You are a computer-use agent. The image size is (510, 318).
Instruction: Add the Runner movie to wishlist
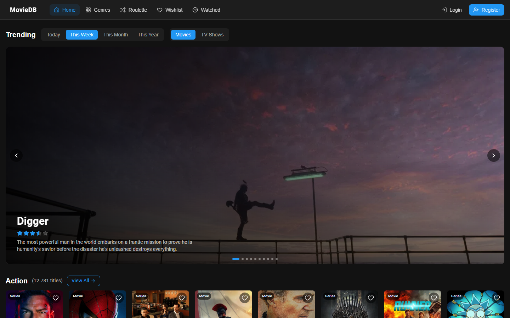(x=434, y=298)
